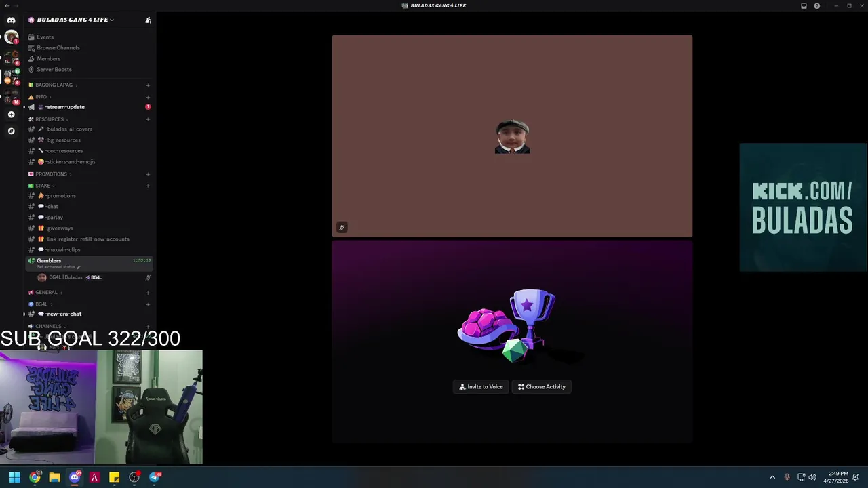Click the muted microphone icon on the video tile

pyautogui.click(x=342, y=228)
